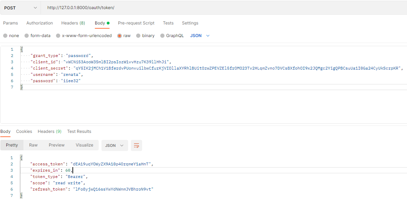The width and height of the screenshot is (407, 207).
Task: Click the request URL field
Action: tap(224, 8)
